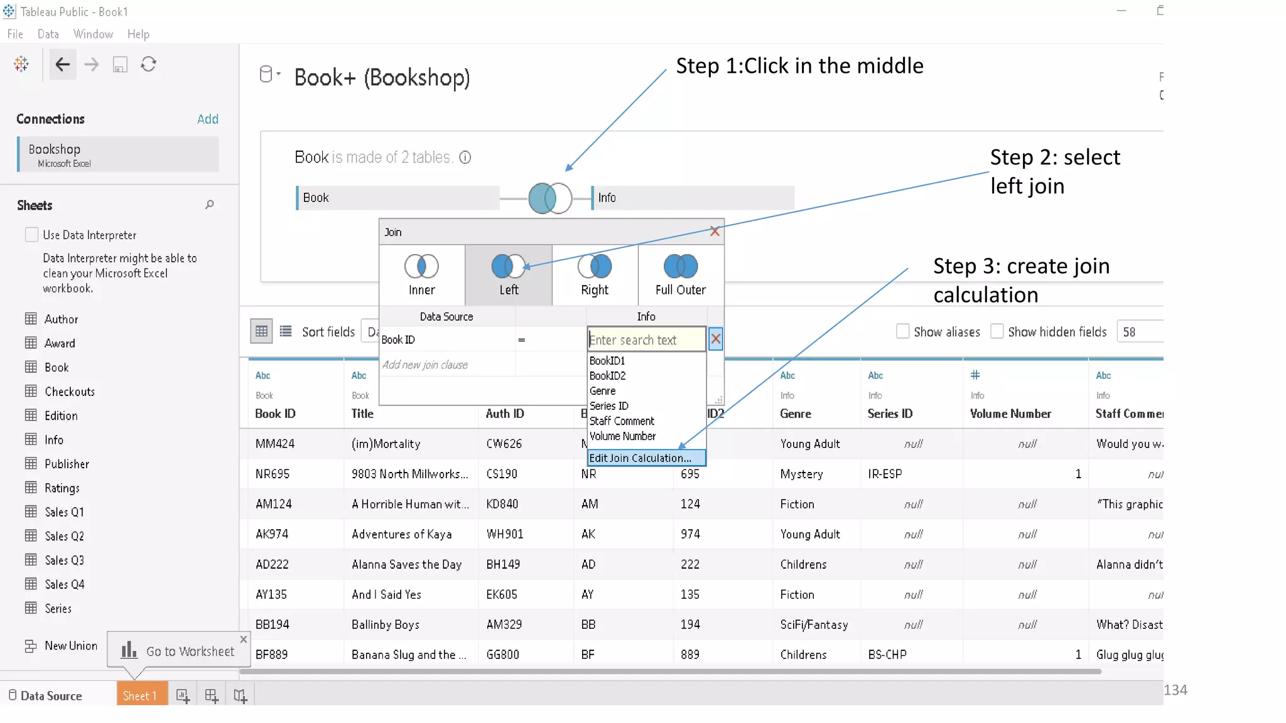The image size is (1286, 723).
Task: Close the Join dialog with red X
Action: (x=715, y=232)
